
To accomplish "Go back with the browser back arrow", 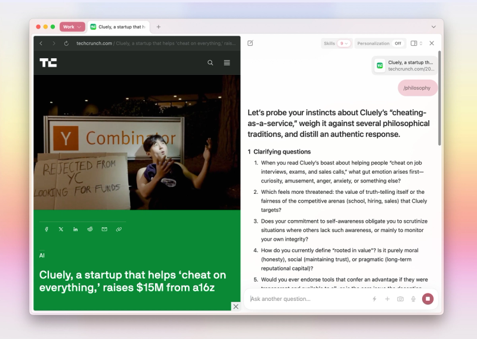I will [41, 43].
